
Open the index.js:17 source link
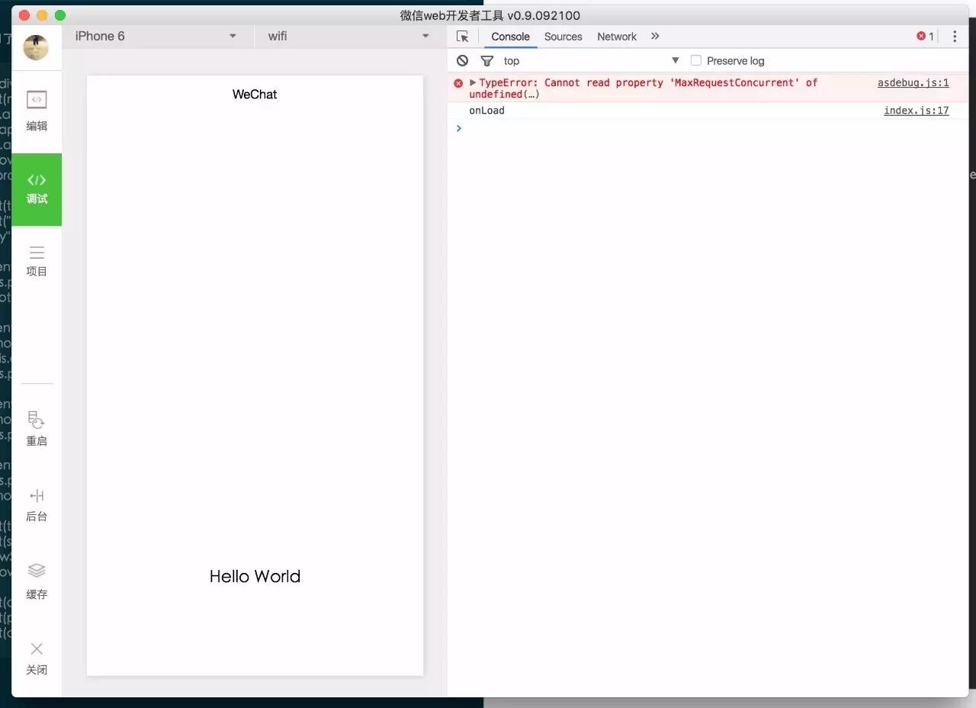916,111
